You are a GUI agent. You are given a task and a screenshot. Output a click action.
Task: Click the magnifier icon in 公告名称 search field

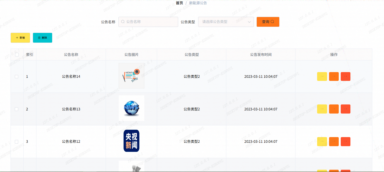point(123,22)
